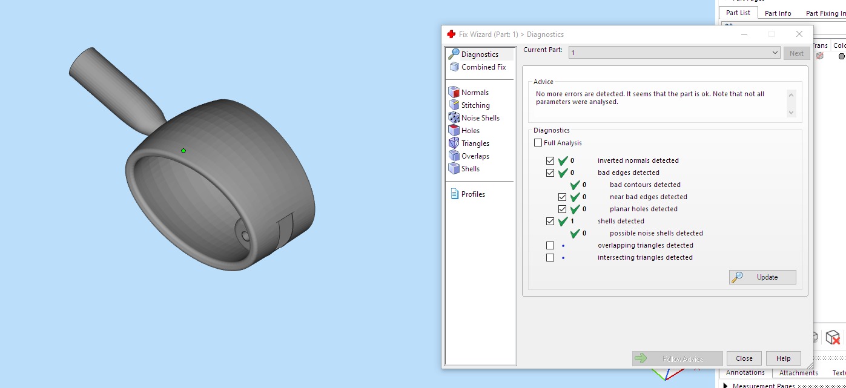Click the Next part button

pyautogui.click(x=796, y=53)
